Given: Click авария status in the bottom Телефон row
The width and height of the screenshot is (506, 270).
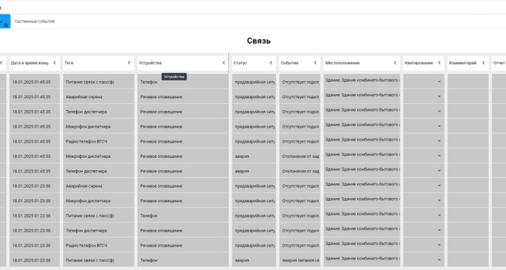Looking at the screenshot, I should click(242, 260).
